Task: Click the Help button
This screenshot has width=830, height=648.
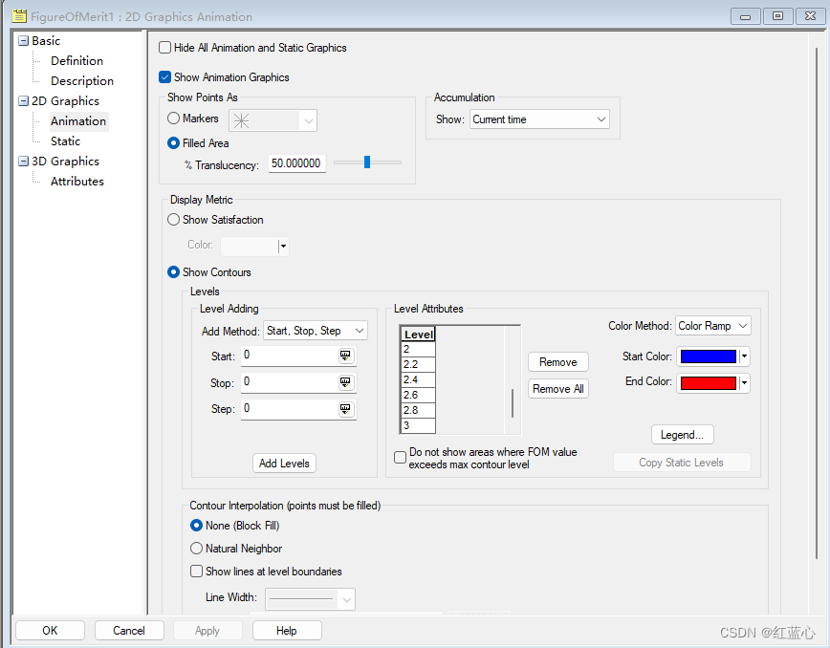Action: (x=287, y=631)
